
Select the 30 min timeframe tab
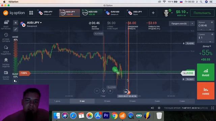[x=107, y=101]
